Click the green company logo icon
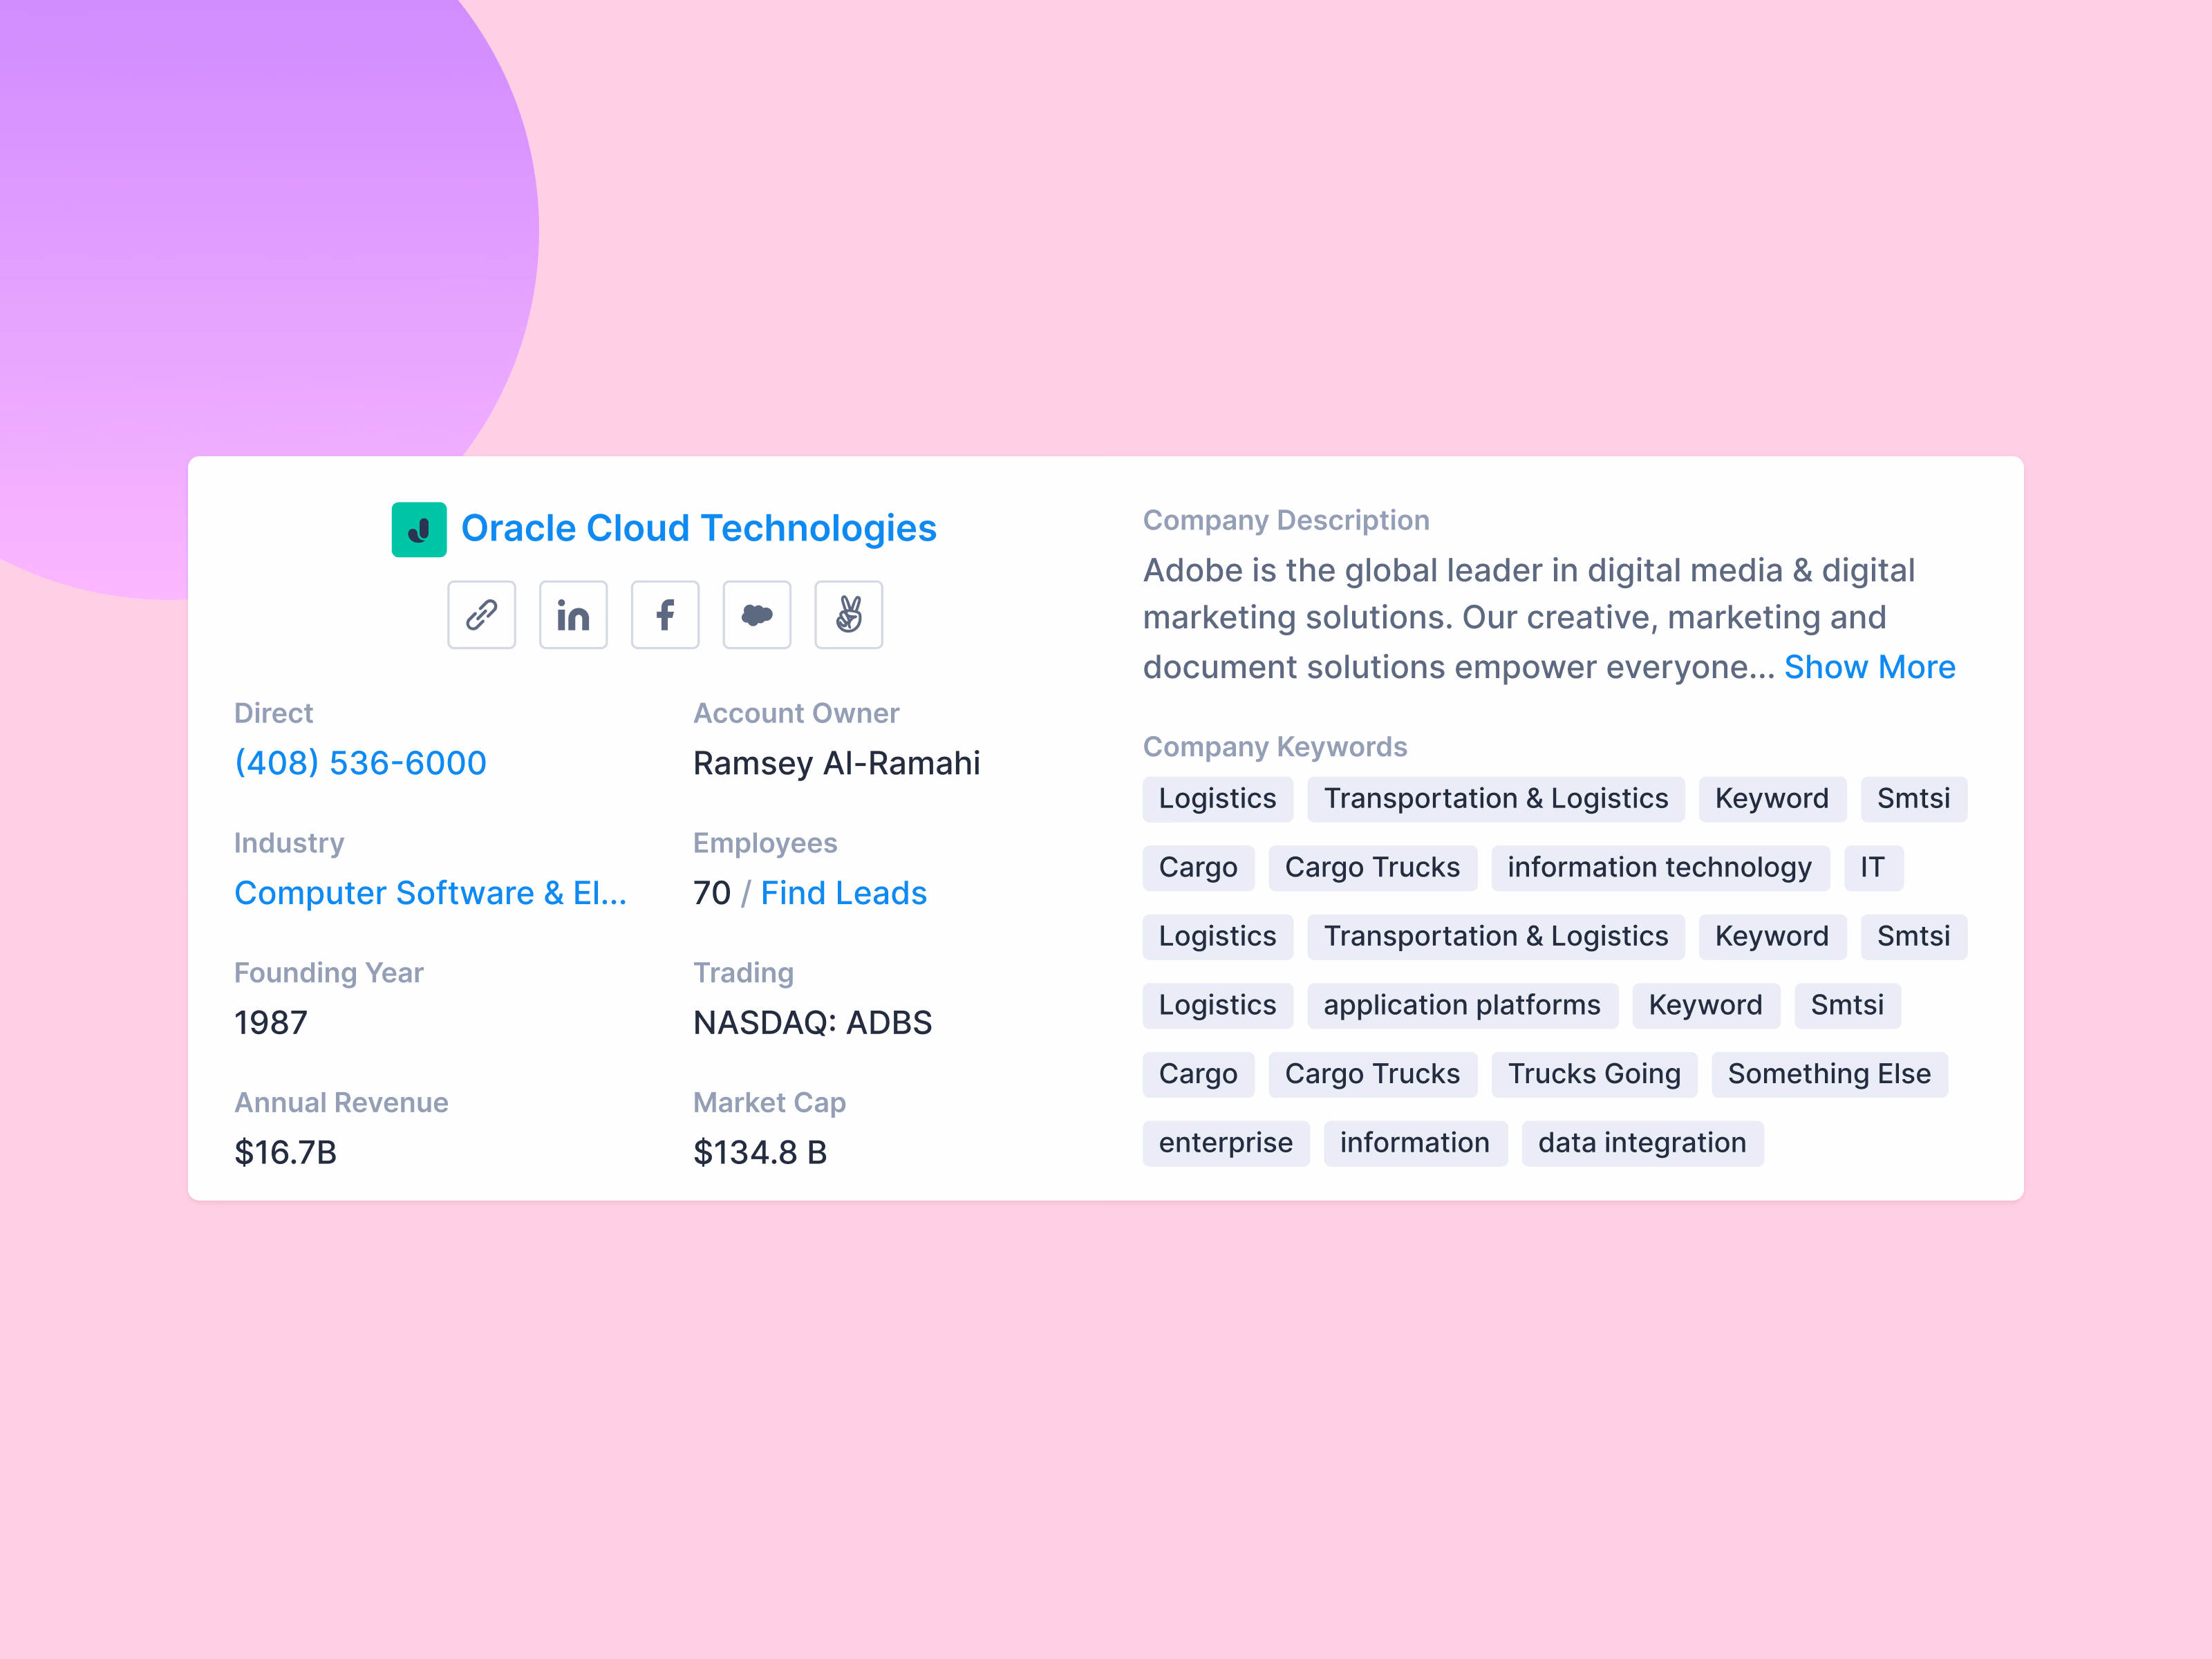This screenshot has height=1659, width=2212. (419, 529)
